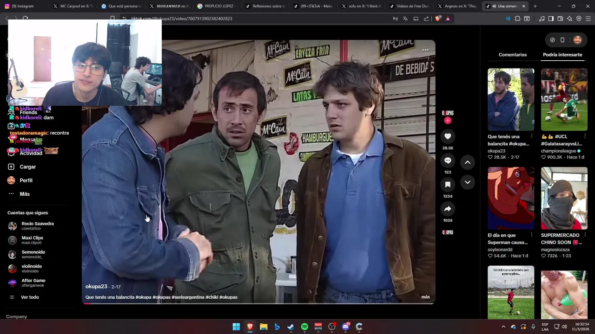Close the active Una conversación tab
This screenshot has width=595, height=334.
pyautogui.click(x=523, y=6)
